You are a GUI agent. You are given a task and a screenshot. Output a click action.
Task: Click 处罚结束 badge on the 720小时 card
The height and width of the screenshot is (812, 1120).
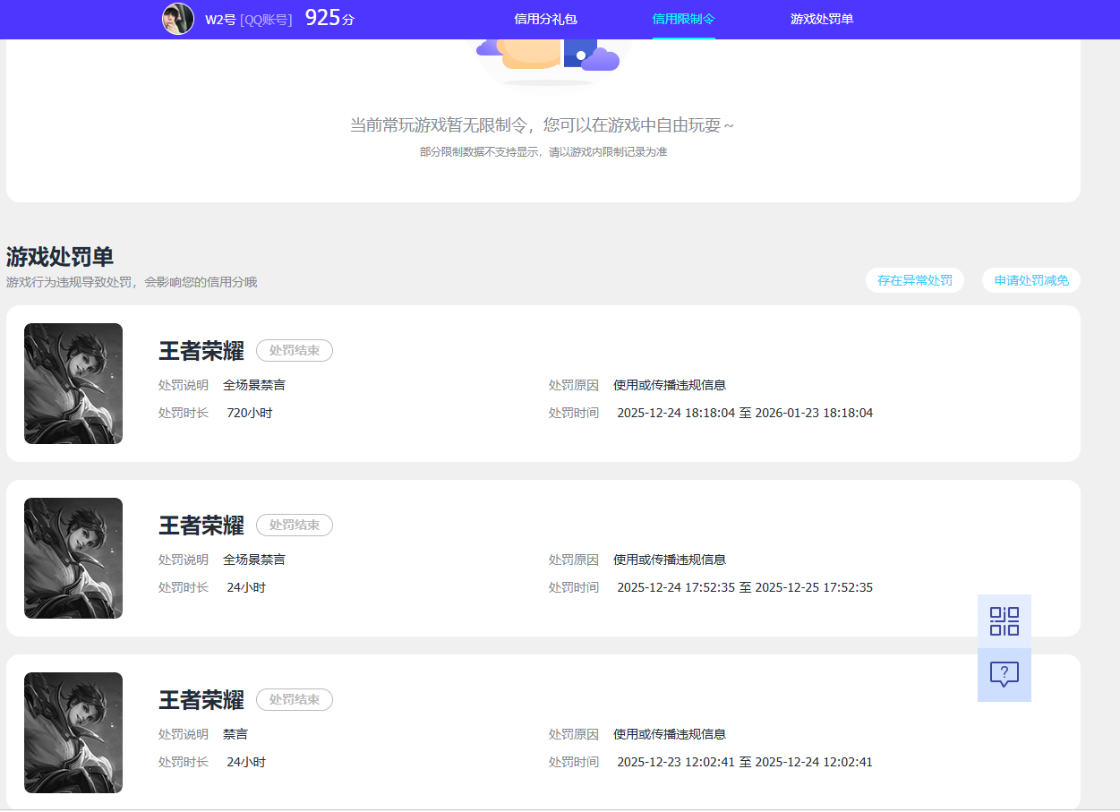(295, 350)
